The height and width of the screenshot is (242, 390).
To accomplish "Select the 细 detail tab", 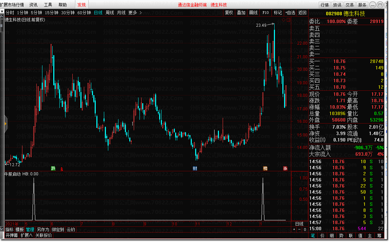I will coord(332,236).
